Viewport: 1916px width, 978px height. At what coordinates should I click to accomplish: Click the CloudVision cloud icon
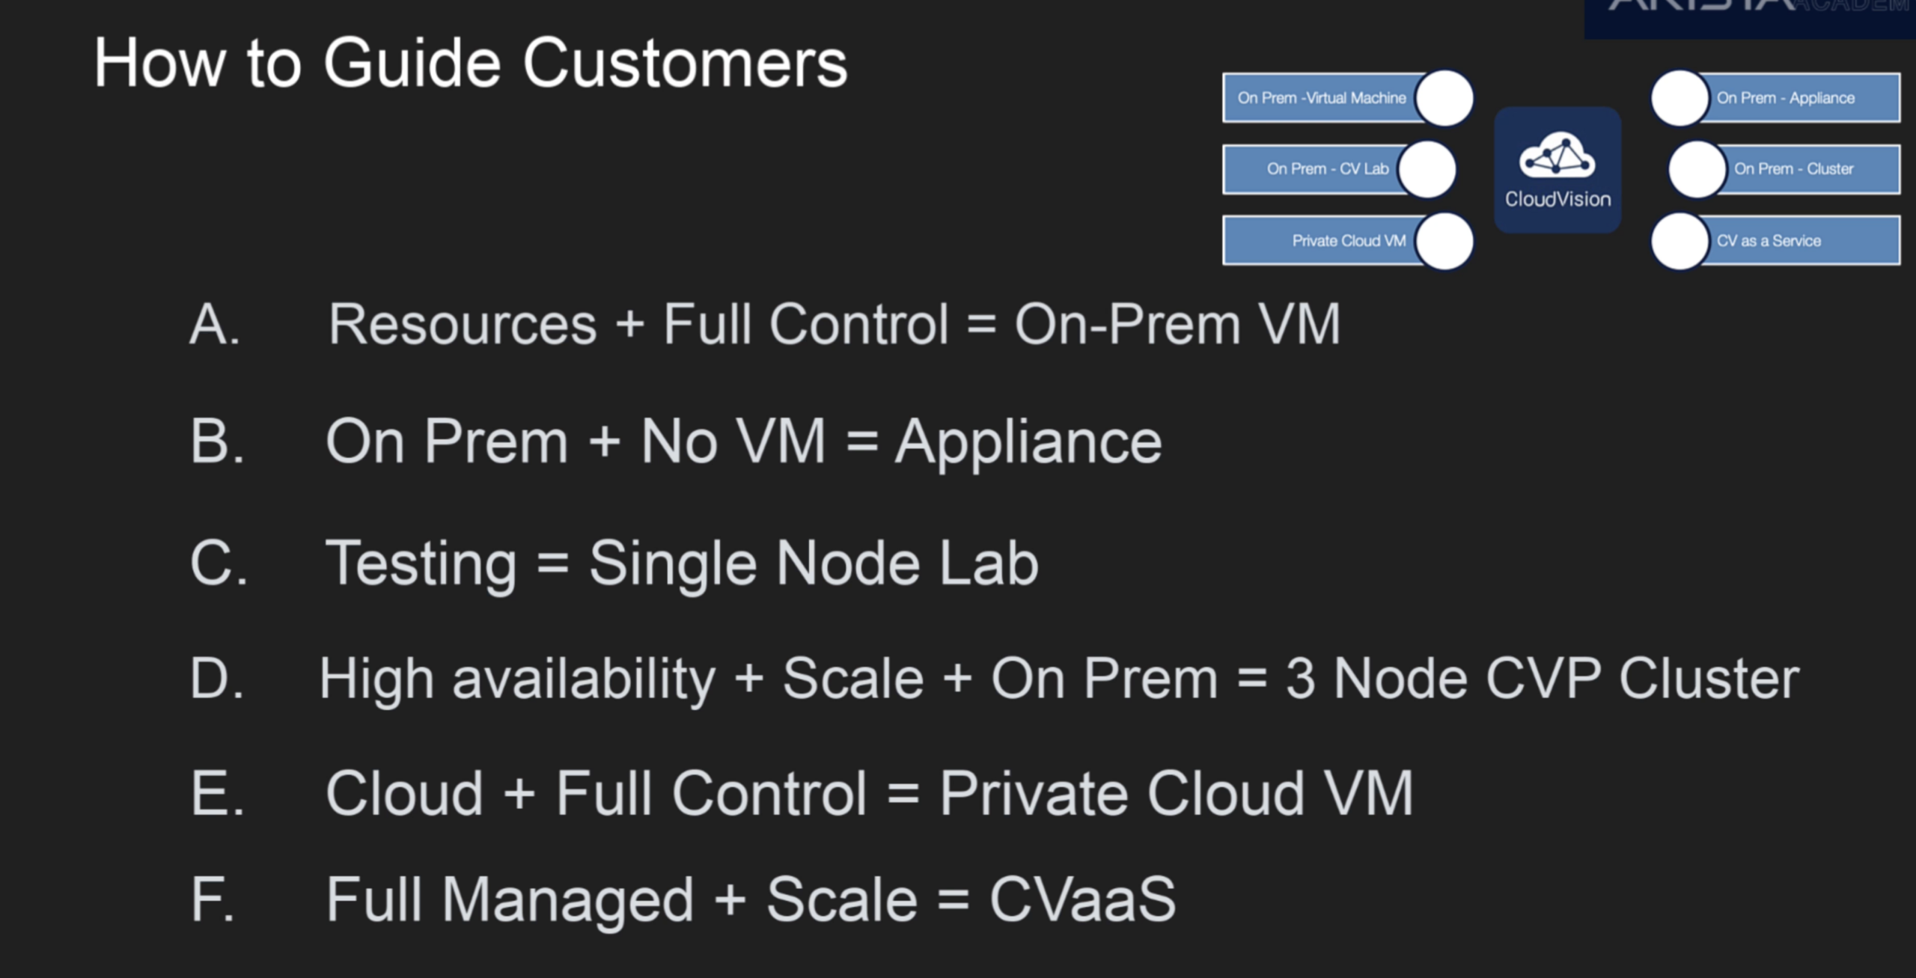1557,156
